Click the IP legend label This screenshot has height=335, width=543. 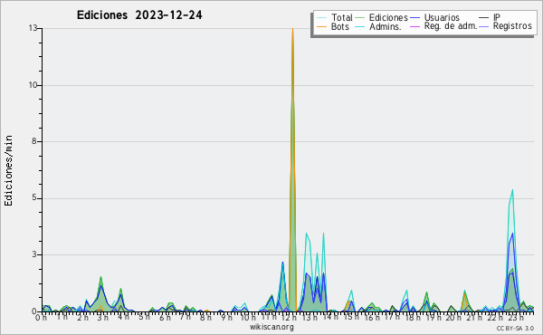coord(497,17)
